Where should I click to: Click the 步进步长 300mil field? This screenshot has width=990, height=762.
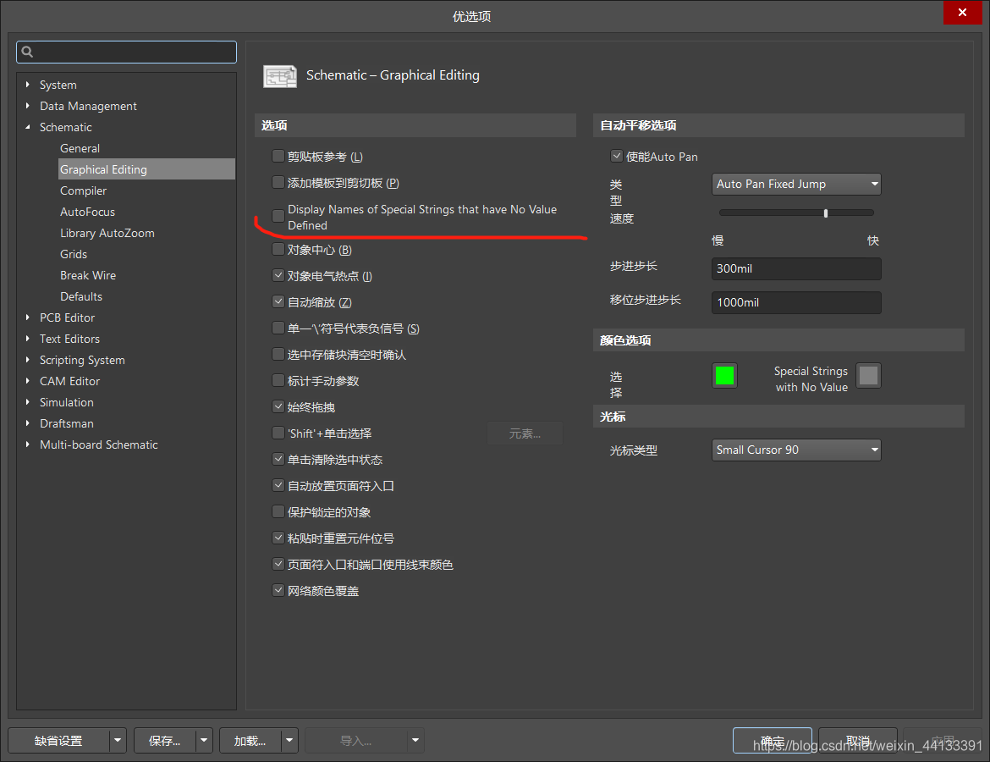coord(796,268)
